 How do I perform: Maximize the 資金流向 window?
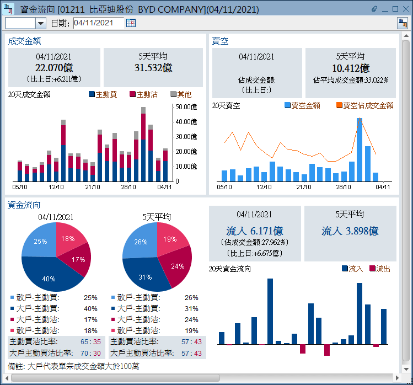(395, 9)
